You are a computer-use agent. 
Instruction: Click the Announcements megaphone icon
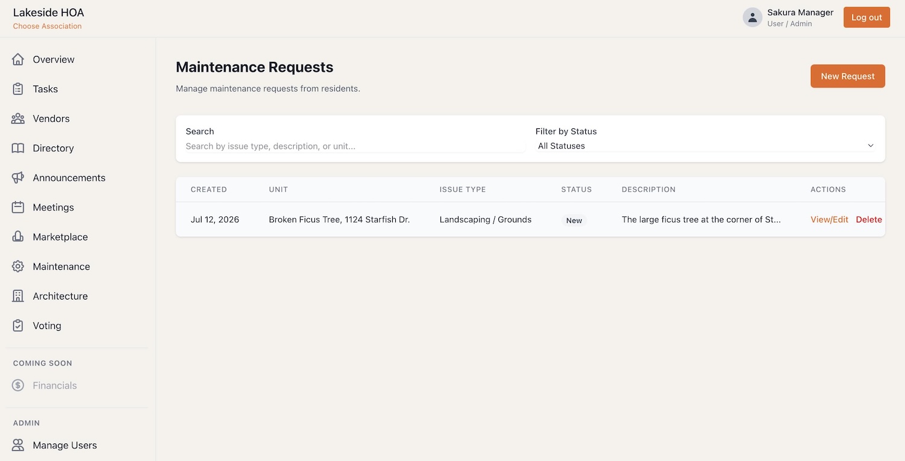[18, 177]
